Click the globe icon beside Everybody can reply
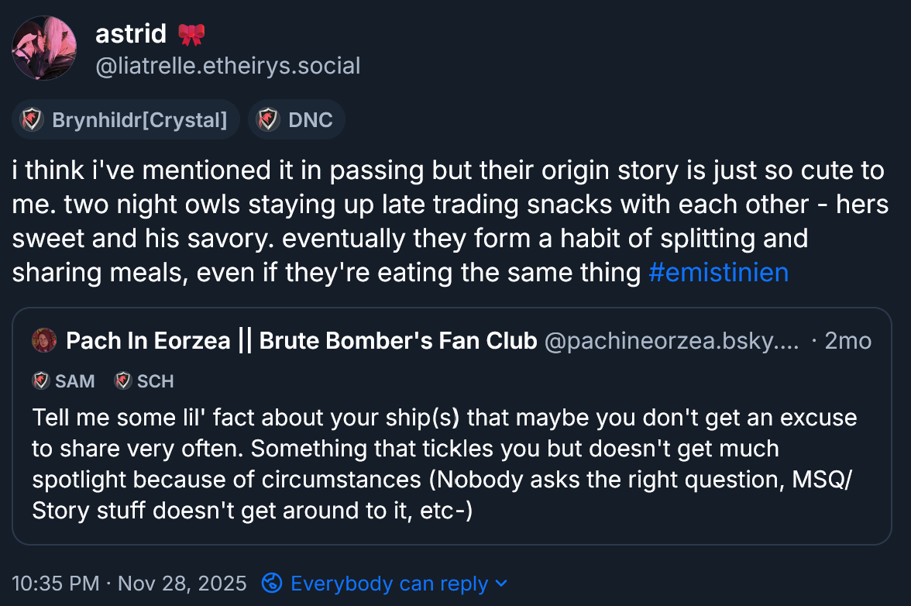 pyautogui.click(x=271, y=583)
